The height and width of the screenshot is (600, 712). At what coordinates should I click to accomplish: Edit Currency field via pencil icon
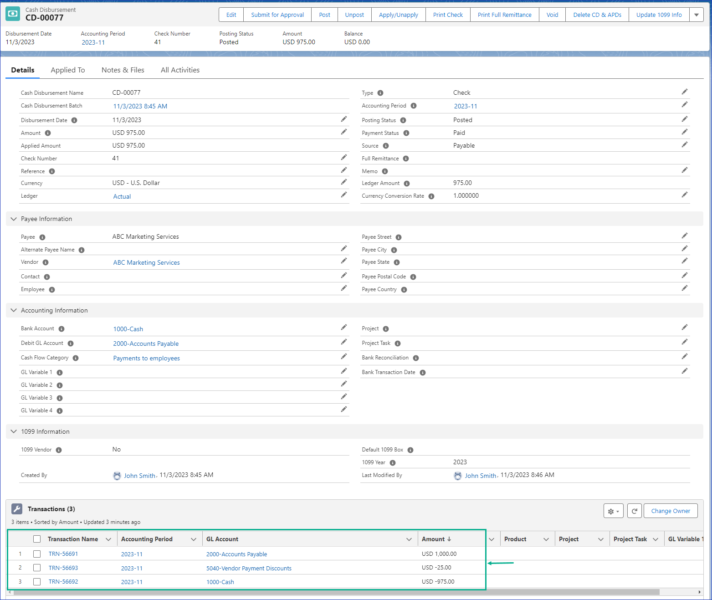coord(344,182)
